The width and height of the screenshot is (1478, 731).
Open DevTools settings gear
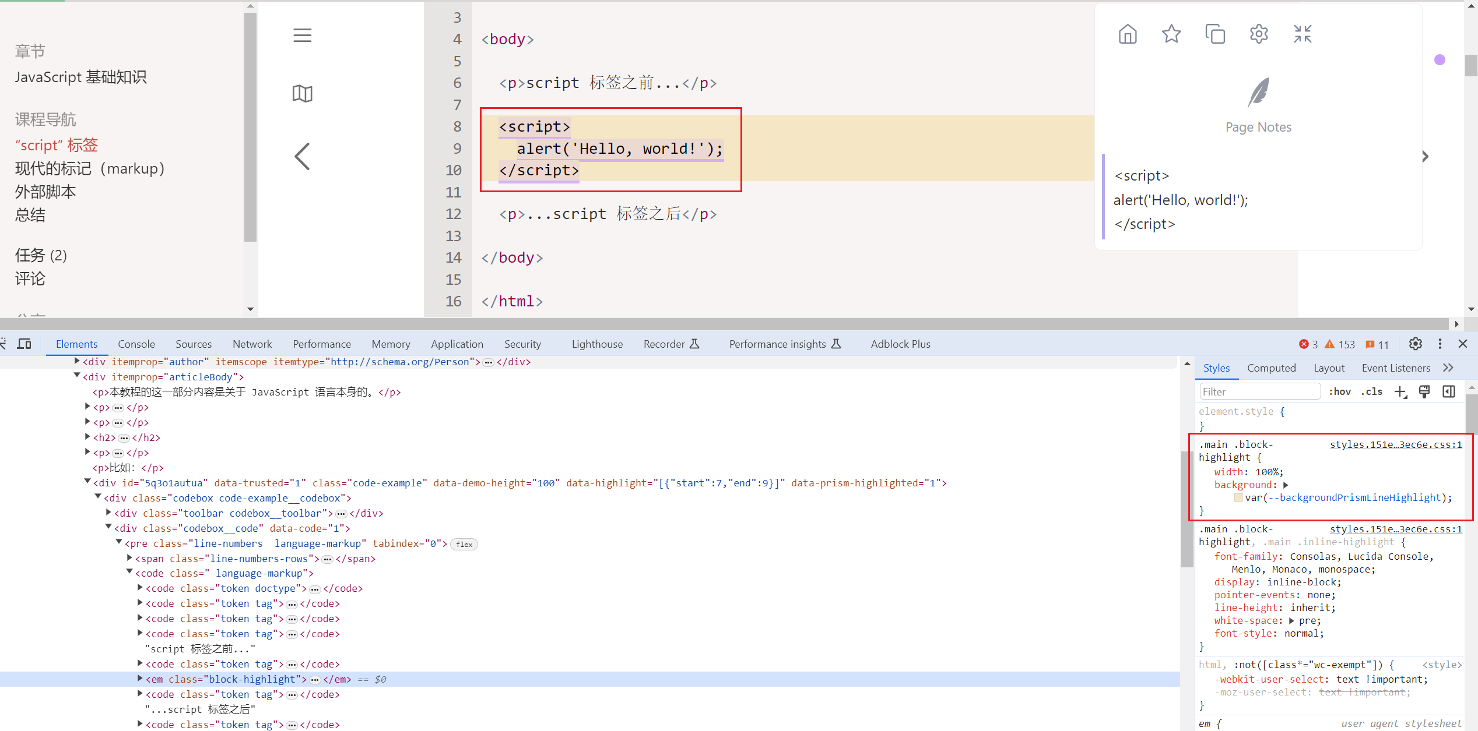click(1415, 344)
